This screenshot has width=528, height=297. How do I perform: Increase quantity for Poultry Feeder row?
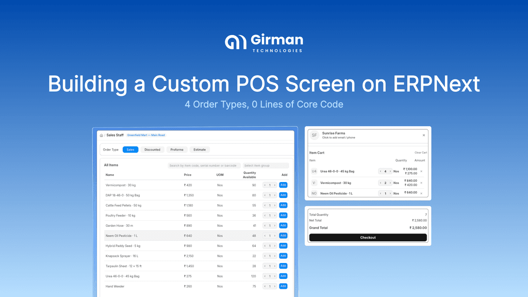tap(274, 215)
